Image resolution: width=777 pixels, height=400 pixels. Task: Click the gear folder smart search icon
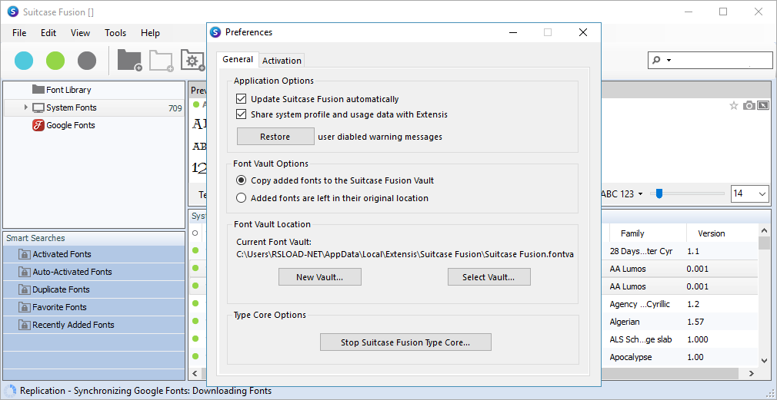(193, 61)
